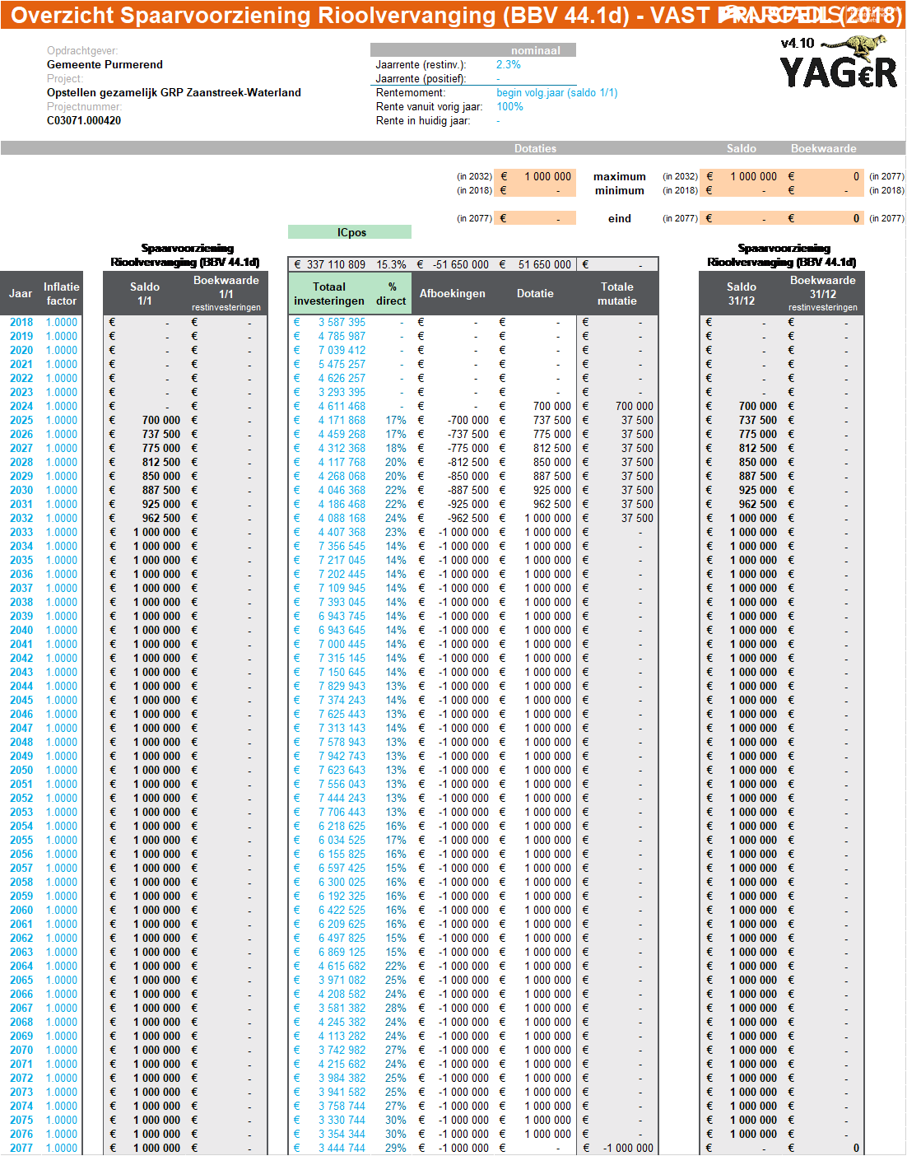Screen dimensions: 907x1156
Task: Select total investment sum 337 110 809
Action: 336,264
